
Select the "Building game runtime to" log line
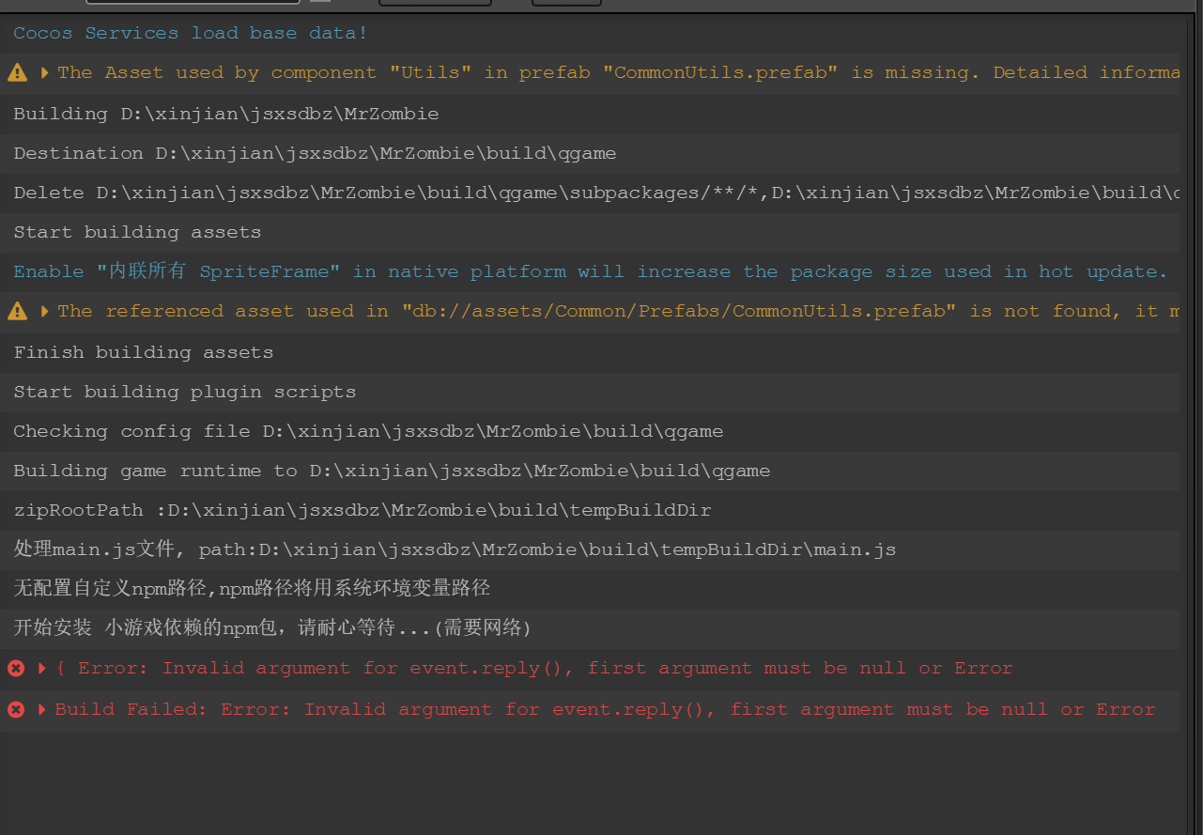[x=392, y=471]
